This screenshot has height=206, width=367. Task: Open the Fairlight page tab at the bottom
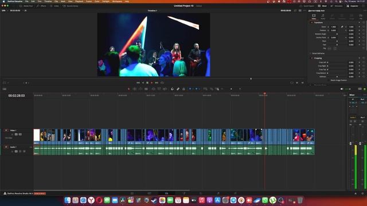point(218,193)
